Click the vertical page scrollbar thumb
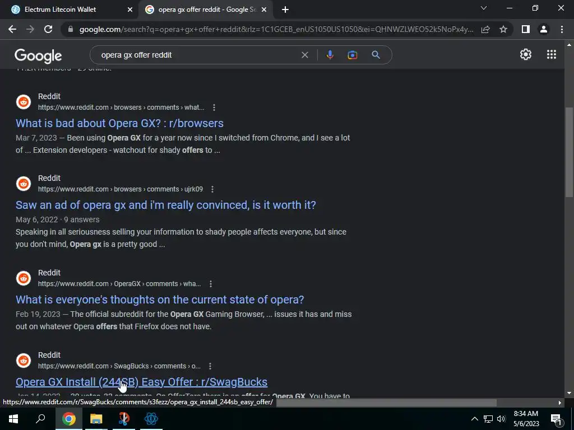This screenshot has width=574, height=430. coord(569,152)
